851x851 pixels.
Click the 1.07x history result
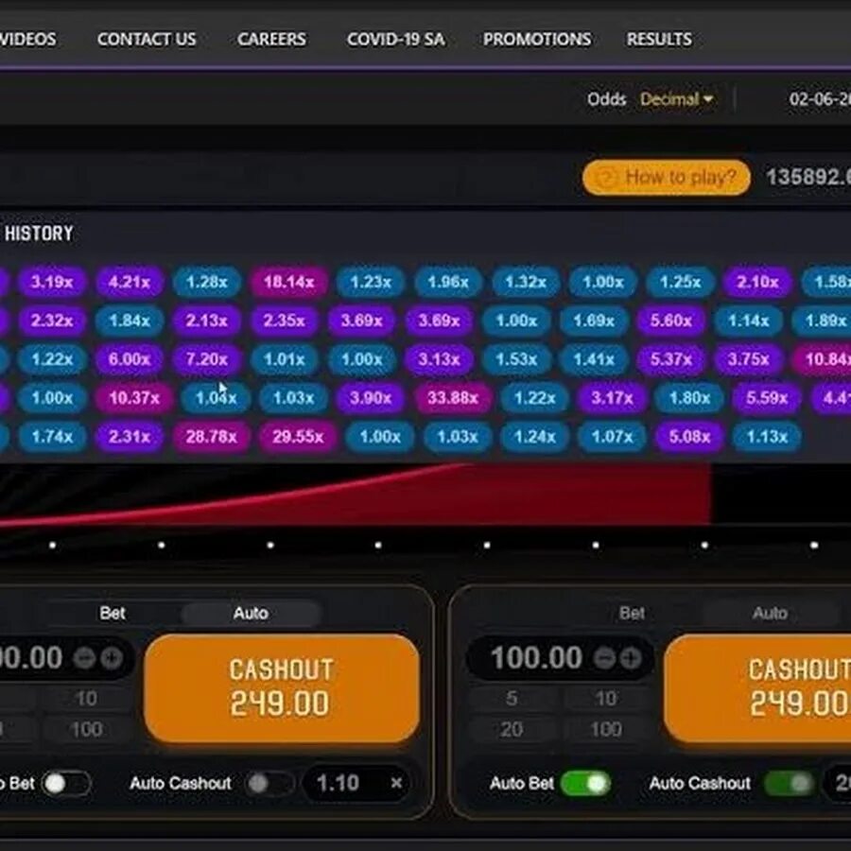[612, 436]
